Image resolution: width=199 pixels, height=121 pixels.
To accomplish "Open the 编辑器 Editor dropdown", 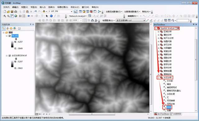I will point(133,16).
